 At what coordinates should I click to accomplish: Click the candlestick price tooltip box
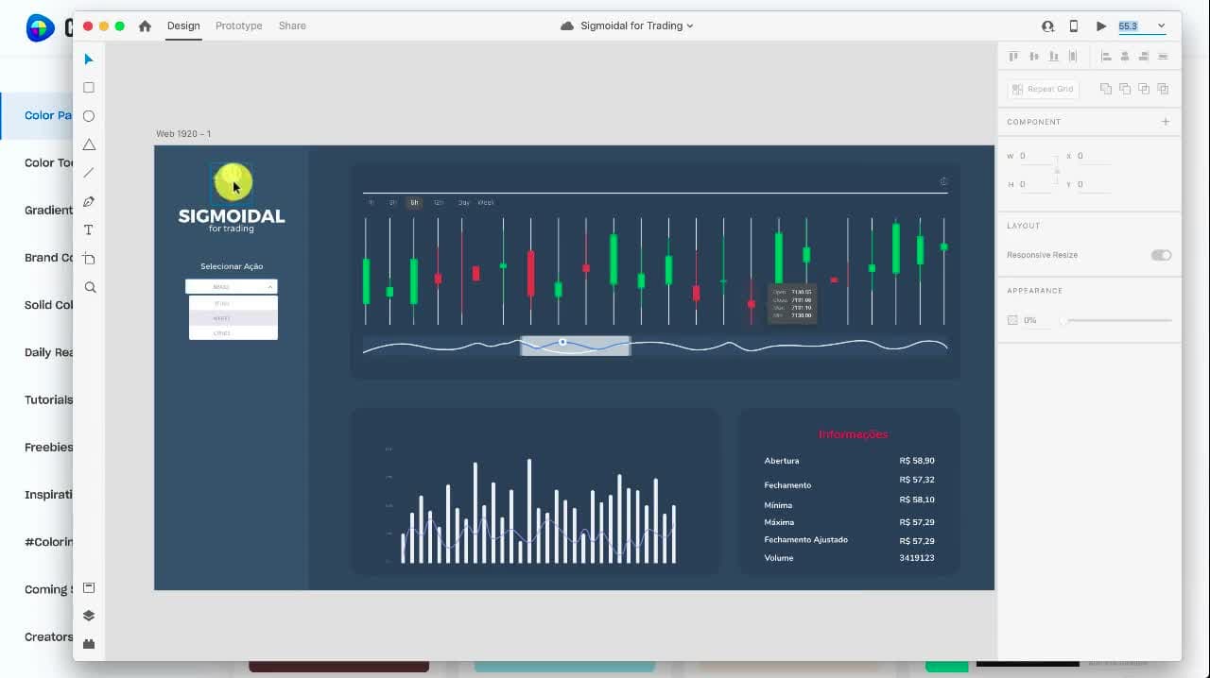791,303
